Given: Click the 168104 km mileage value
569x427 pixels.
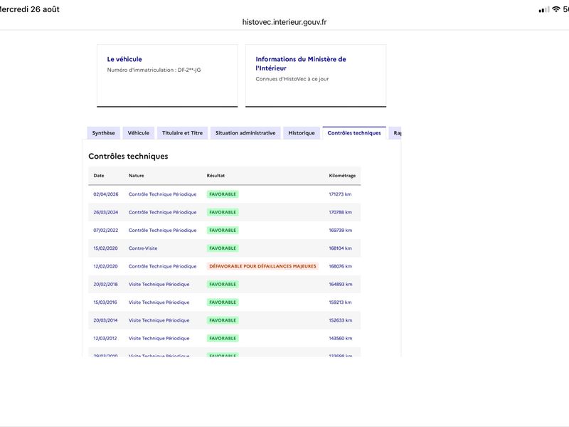Looking at the screenshot, I should [x=341, y=248].
